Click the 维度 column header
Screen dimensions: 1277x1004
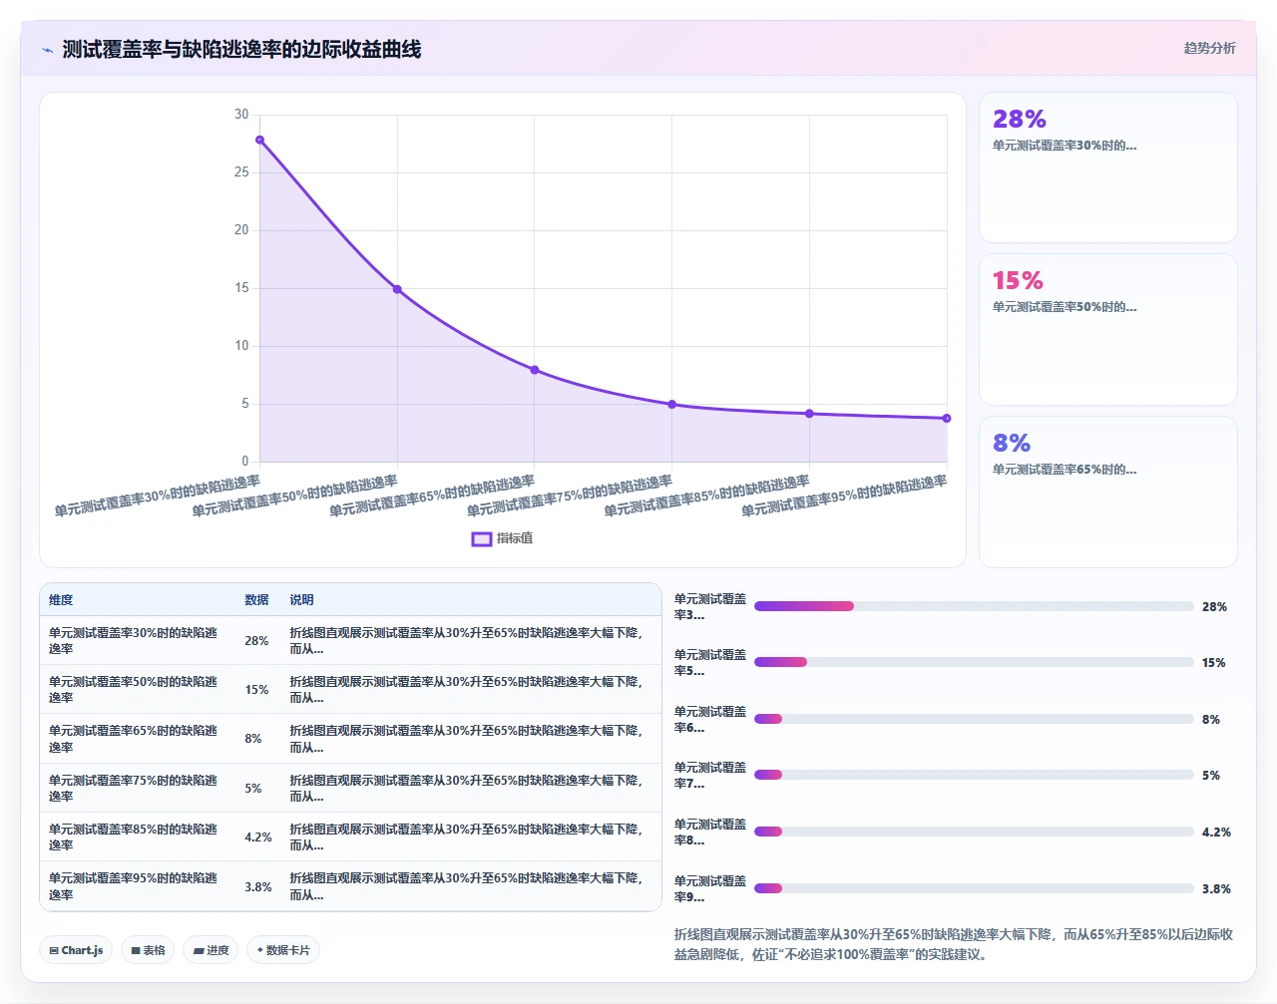pyautogui.click(x=61, y=600)
